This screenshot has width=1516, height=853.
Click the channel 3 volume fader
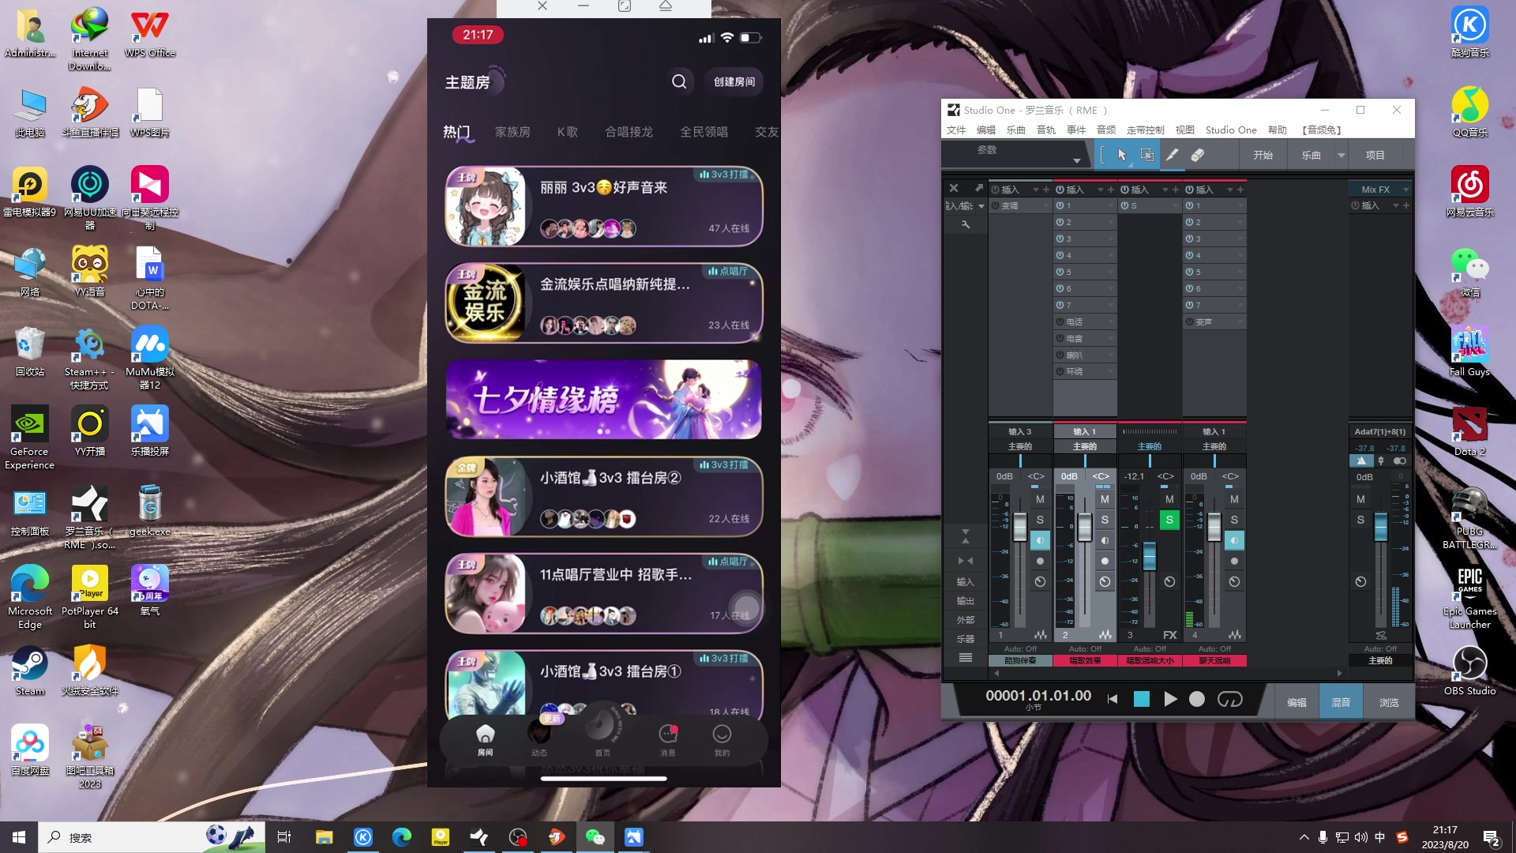(1149, 555)
